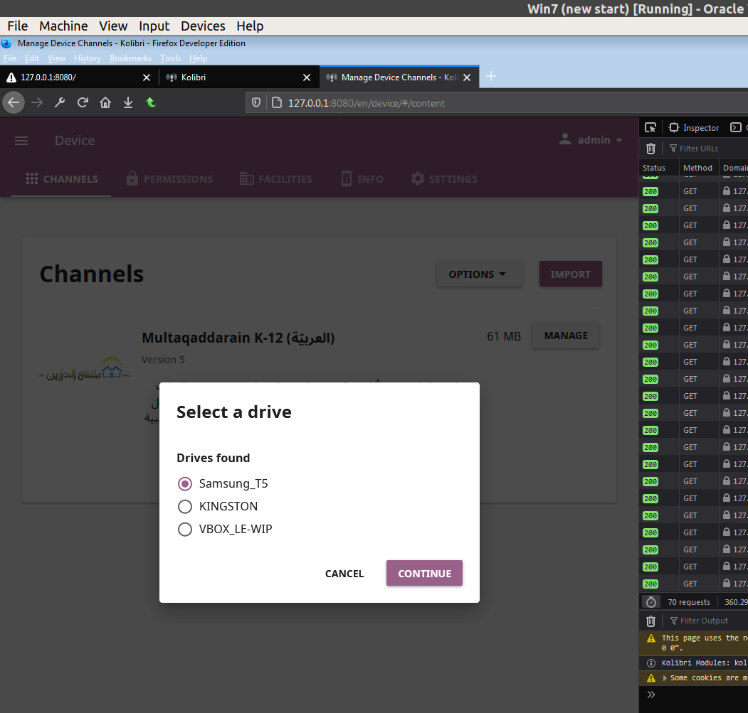Close the 127.0.0.1:8080 tab

(x=147, y=77)
